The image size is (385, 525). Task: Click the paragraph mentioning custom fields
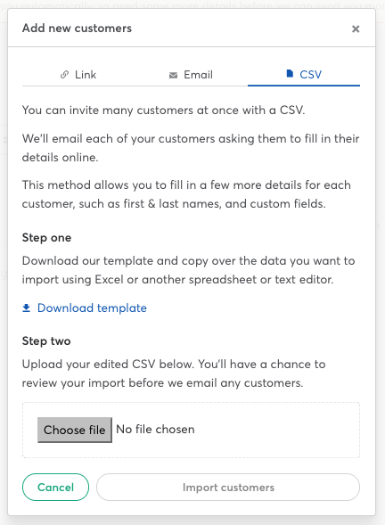(x=186, y=194)
